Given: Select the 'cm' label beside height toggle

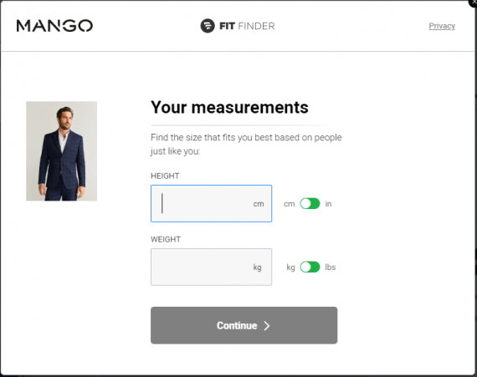Looking at the screenshot, I should tap(290, 204).
